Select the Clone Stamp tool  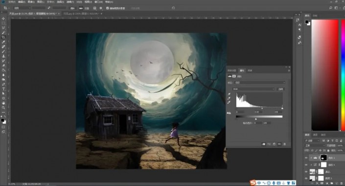3,56
